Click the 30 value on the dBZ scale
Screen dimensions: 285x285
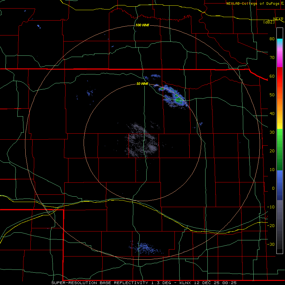pos(272,132)
